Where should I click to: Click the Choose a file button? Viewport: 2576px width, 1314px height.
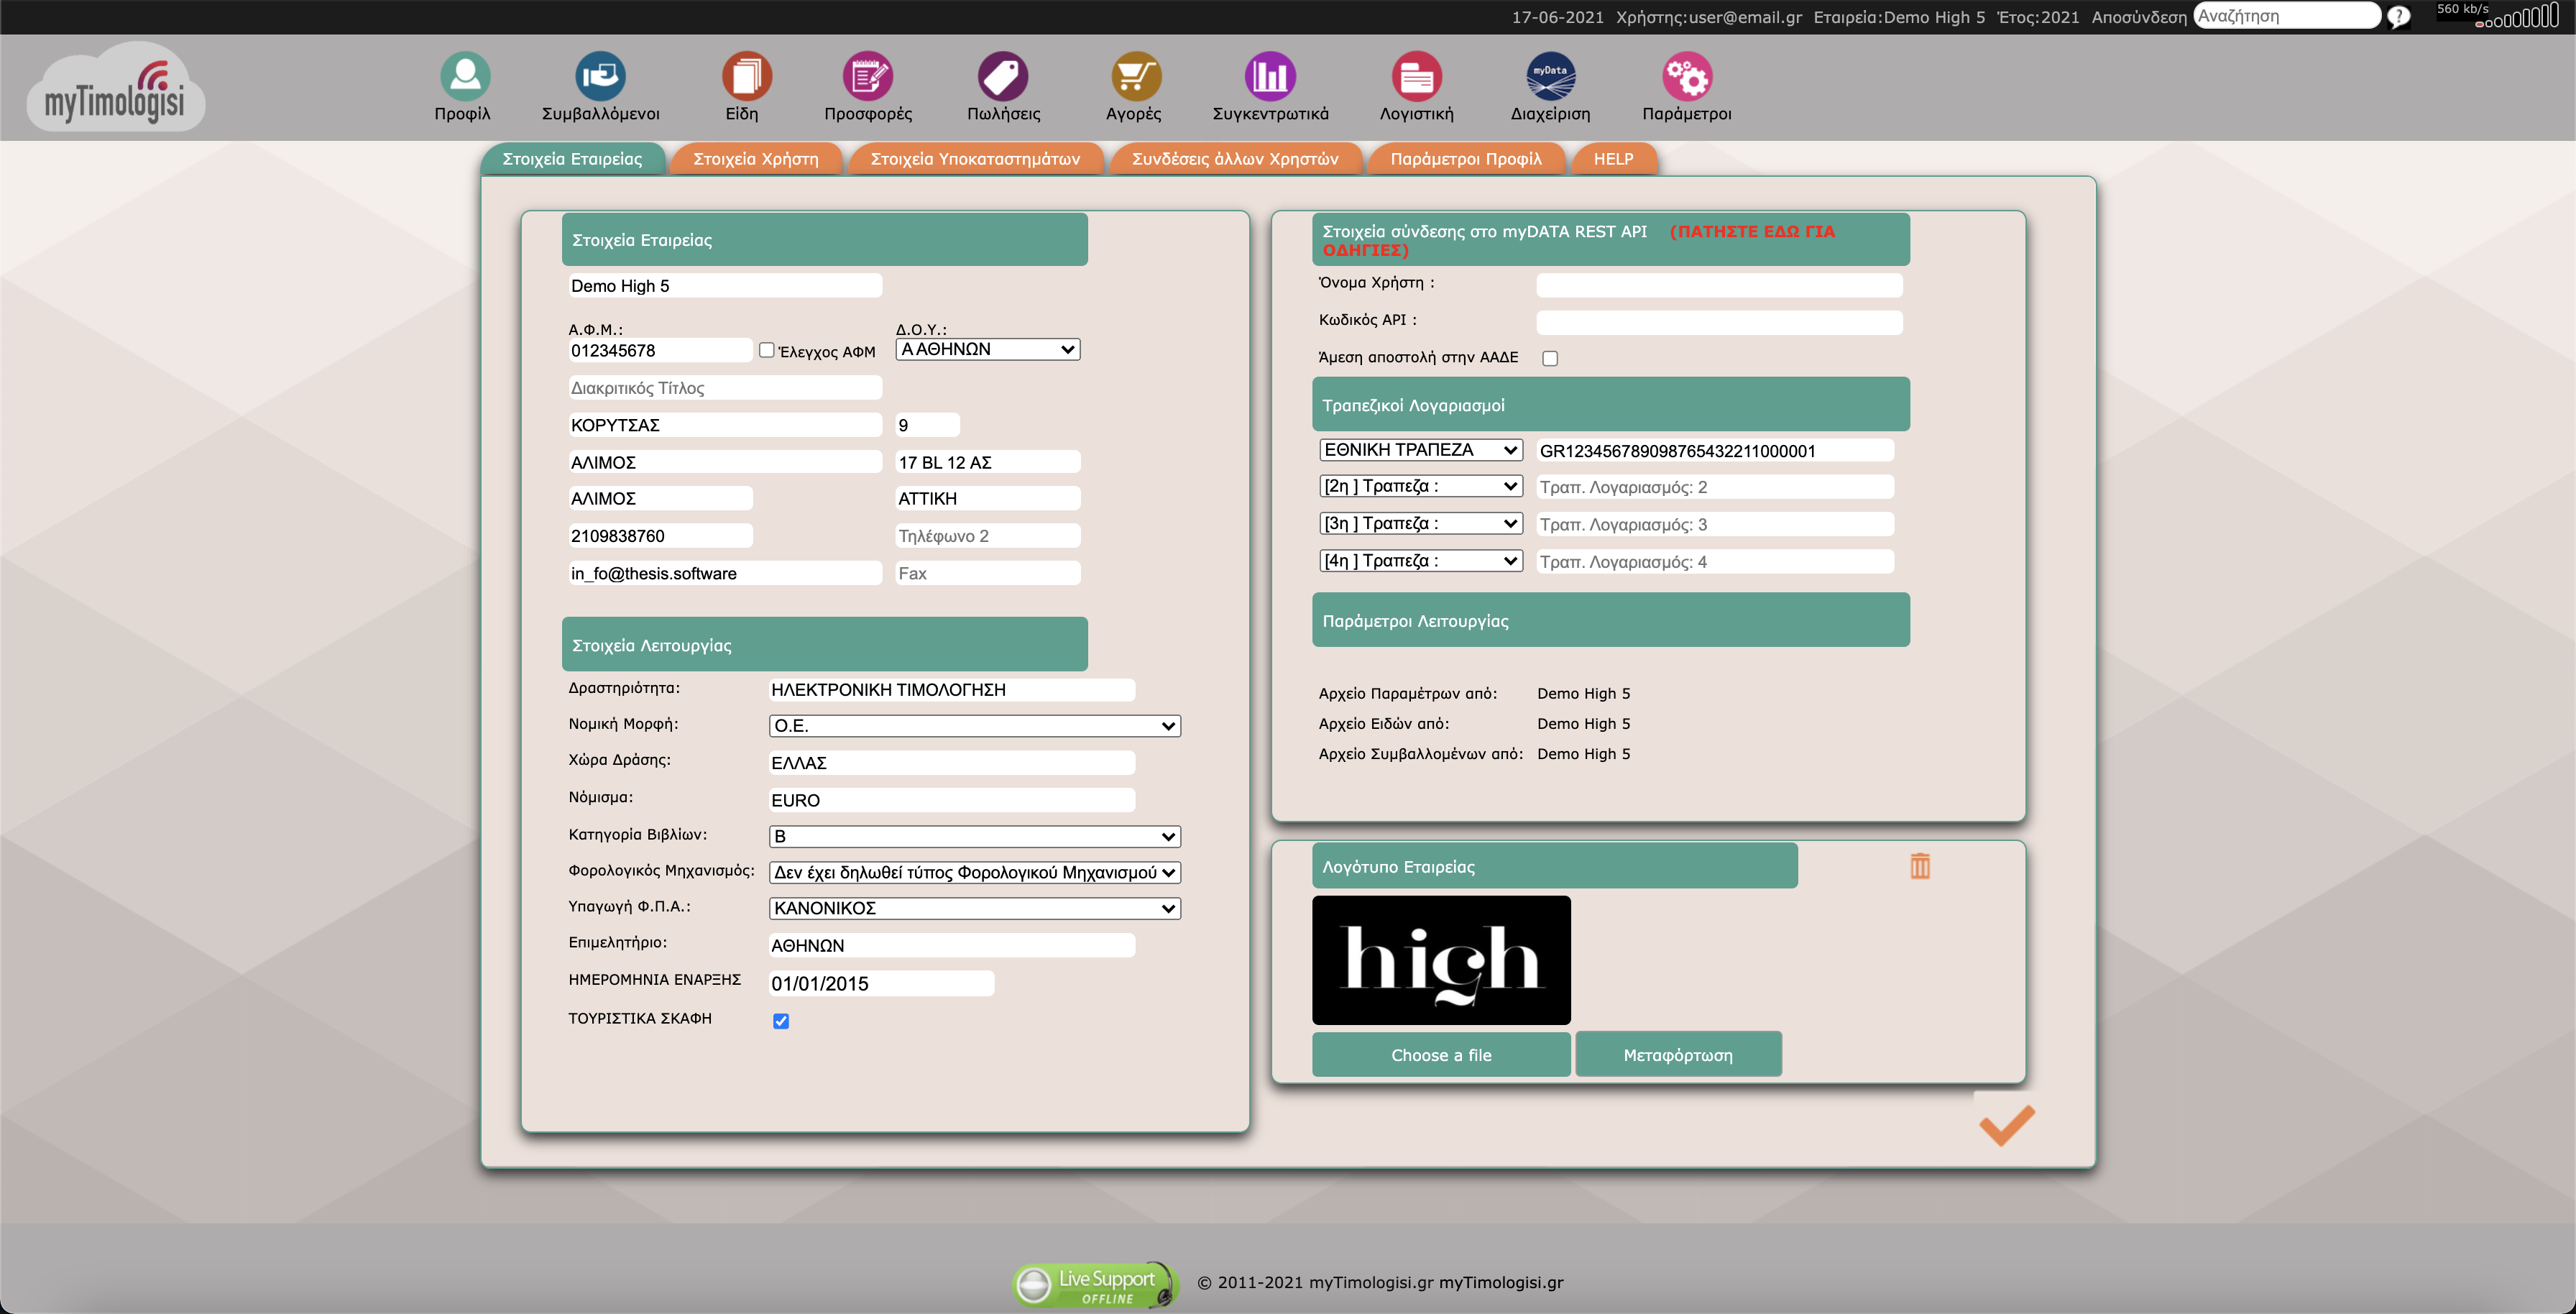[1441, 1054]
